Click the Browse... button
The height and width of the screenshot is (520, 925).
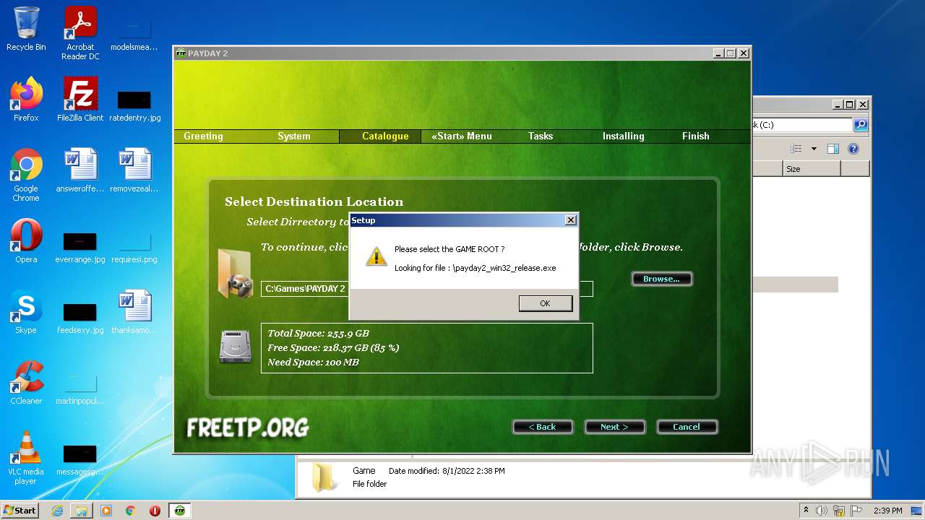[661, 279]
